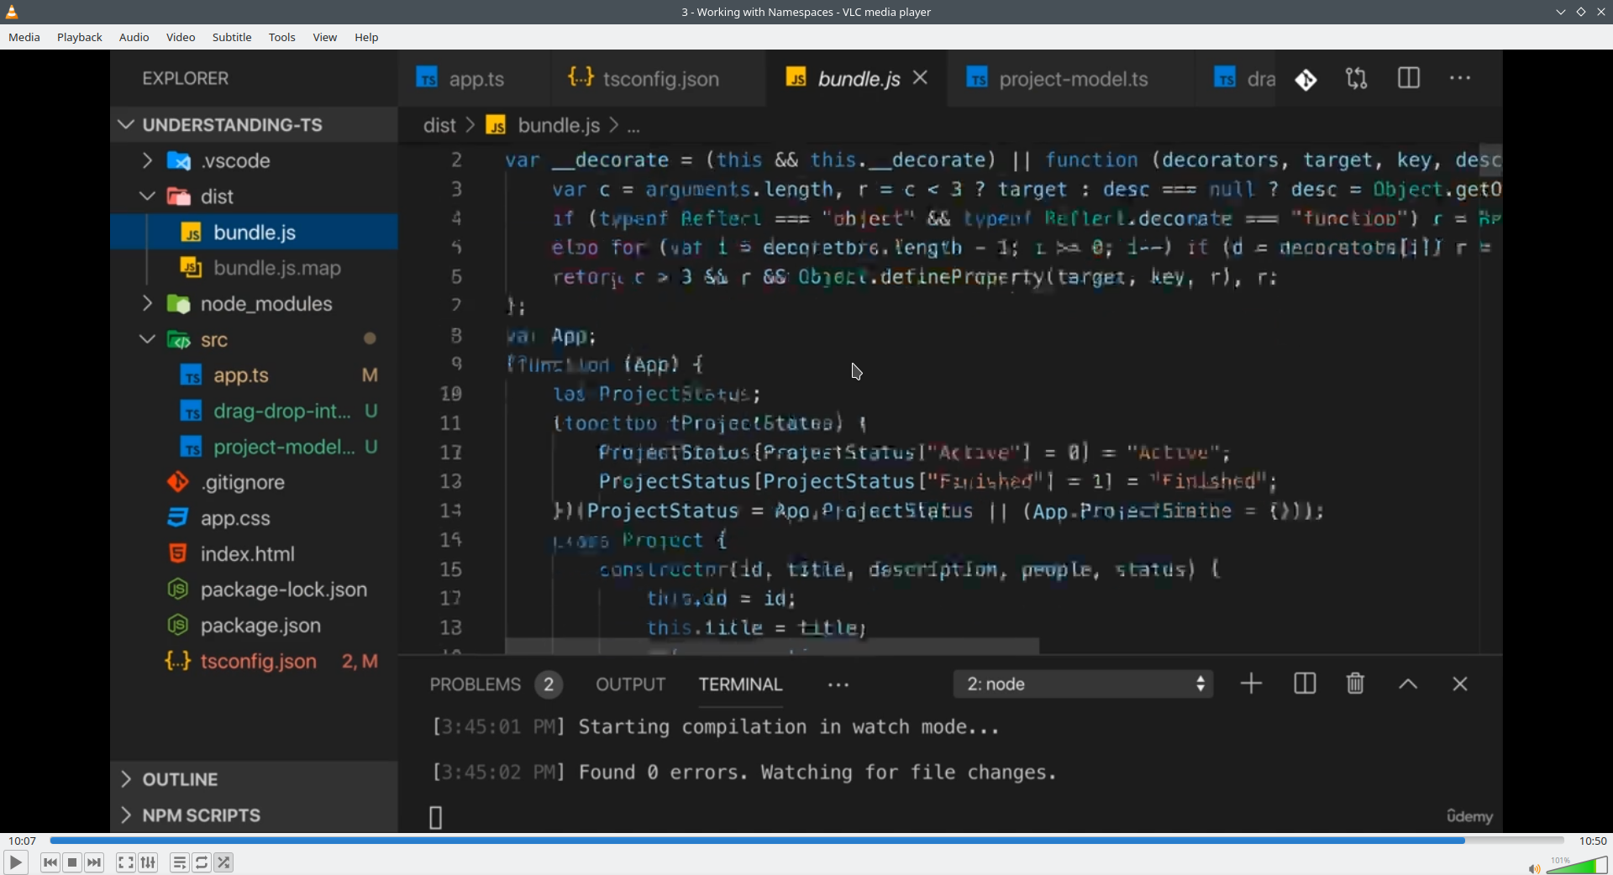Open the View menu
This screenshot has width=1613, height=875.
325,37
